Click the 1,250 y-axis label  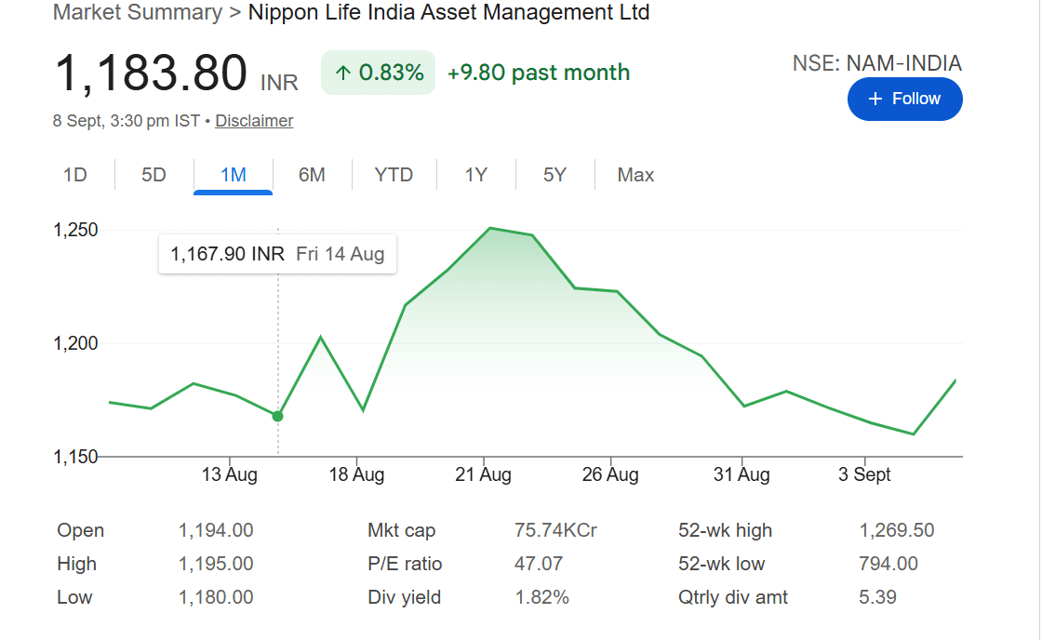(75, 230)
